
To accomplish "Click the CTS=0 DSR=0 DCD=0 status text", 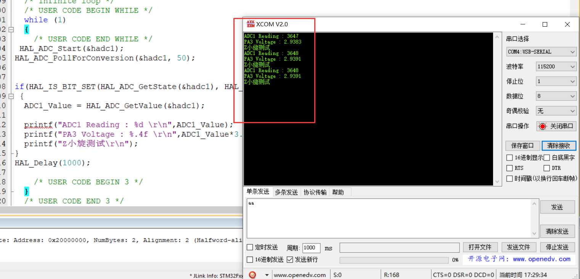I will [x=463, y=275].
